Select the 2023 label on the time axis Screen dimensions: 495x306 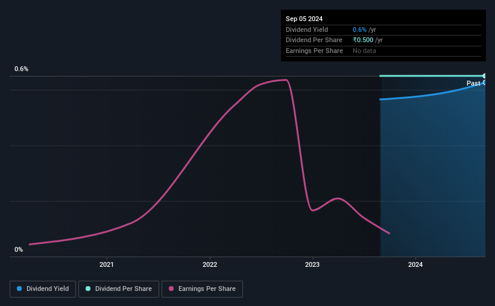coord(312,264)
